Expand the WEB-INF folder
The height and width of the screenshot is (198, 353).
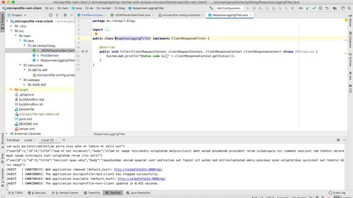pos(25,85)
